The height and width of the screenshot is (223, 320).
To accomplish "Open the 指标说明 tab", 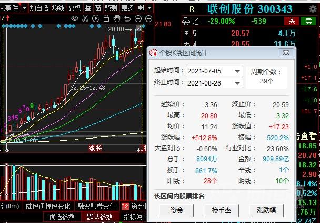I will click(x=135, y=217).
